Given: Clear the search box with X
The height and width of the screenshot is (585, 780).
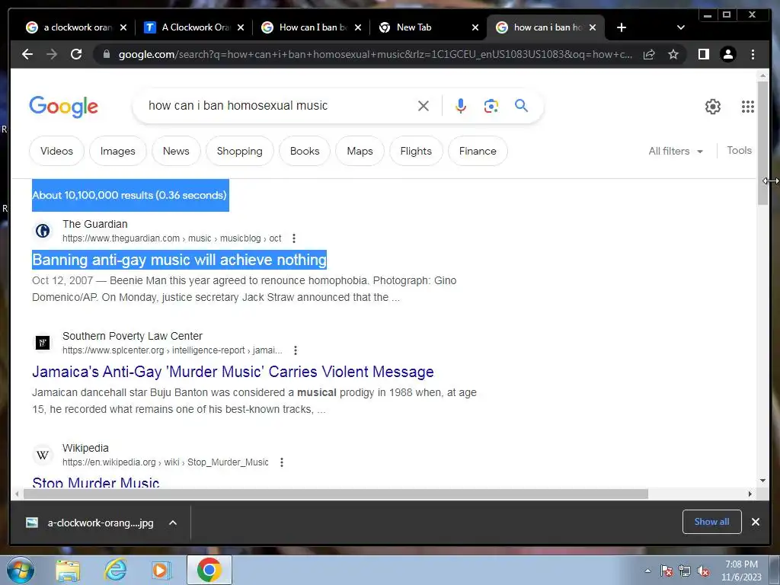Looking at the screenshot, I should [424, 106].
